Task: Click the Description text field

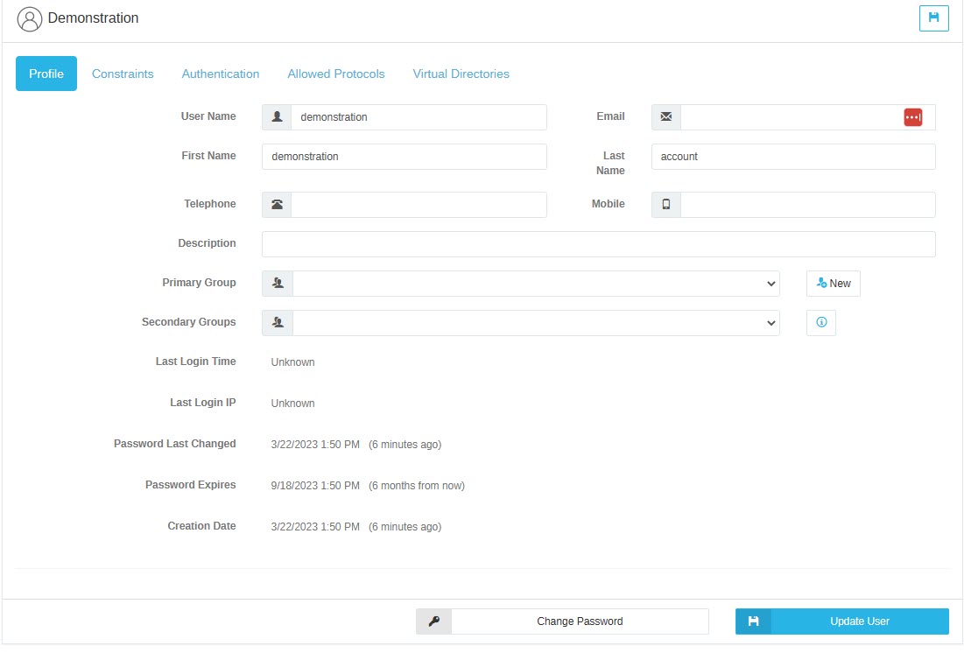Action: tap(599, 244)
